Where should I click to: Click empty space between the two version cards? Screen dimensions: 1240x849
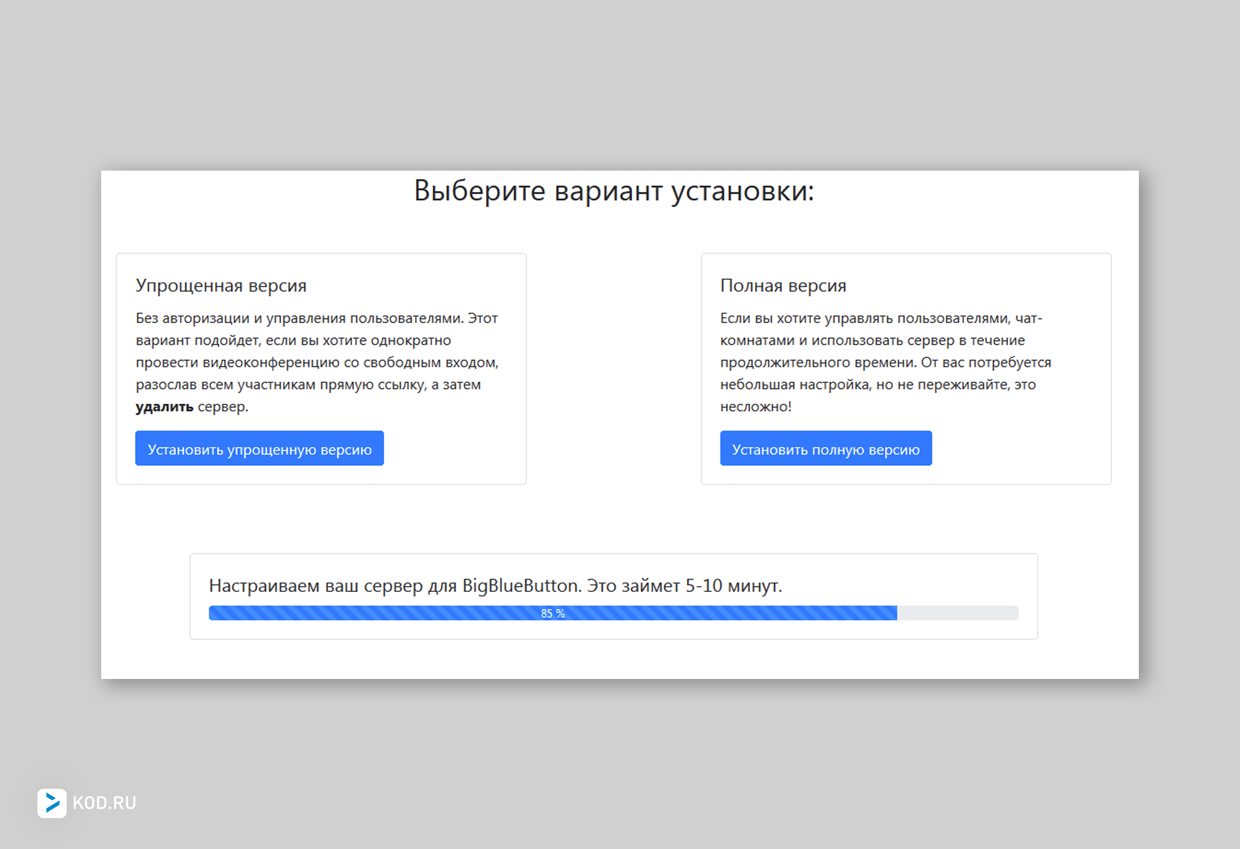[x=614, y=368]
